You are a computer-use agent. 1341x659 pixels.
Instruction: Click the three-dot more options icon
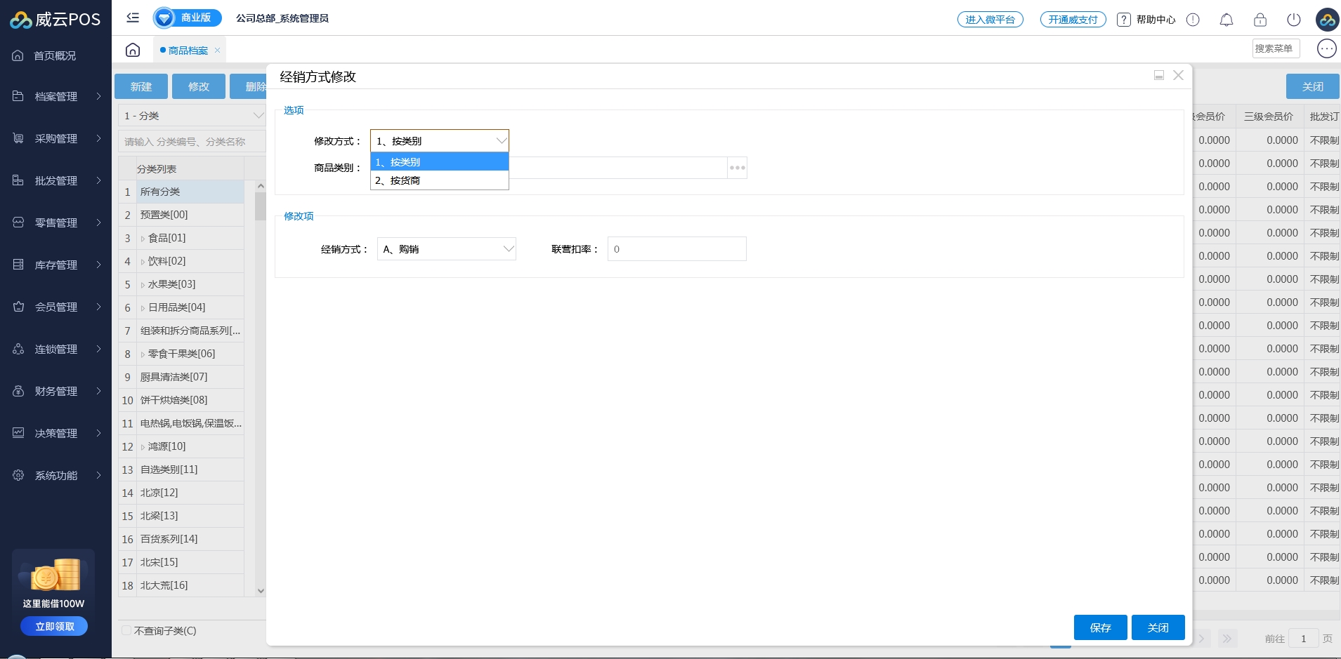click(x=1326, y=48)
